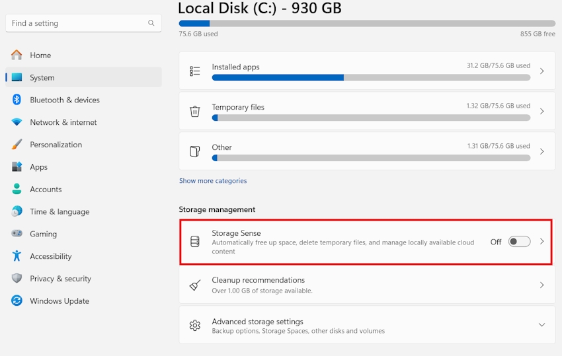Click the Personalization paintbrush icon
This screenshot has height=356, width=562.
[x=17, y=145]
